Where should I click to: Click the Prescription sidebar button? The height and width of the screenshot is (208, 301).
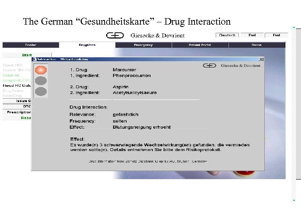pyautogui.click(x=17, y=112)
